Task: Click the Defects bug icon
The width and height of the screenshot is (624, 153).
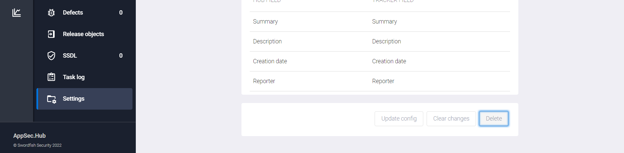Action: click(x=51, y=13)
